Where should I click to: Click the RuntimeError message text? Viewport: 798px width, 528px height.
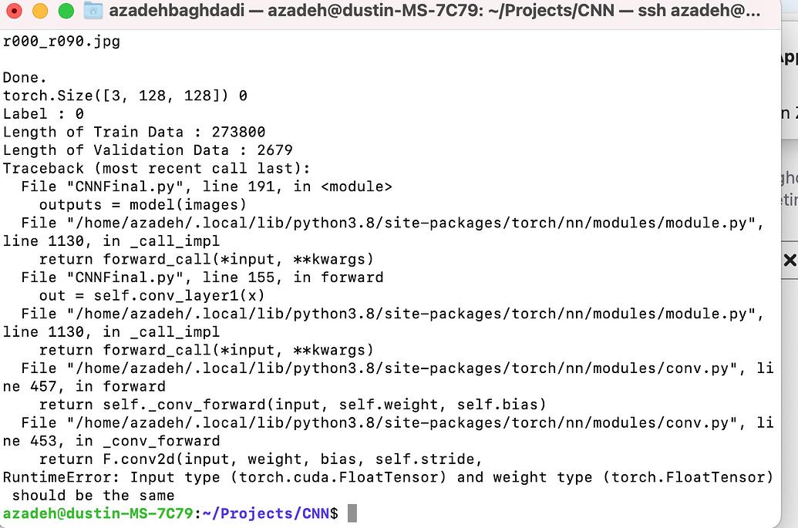pos(388,486)
